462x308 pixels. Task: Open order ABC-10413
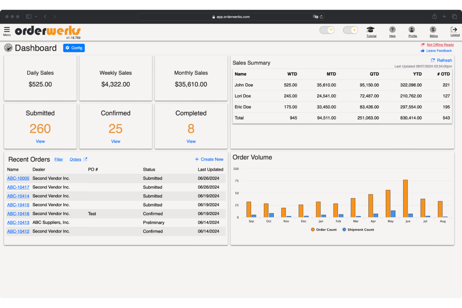(x=18, y=222)
